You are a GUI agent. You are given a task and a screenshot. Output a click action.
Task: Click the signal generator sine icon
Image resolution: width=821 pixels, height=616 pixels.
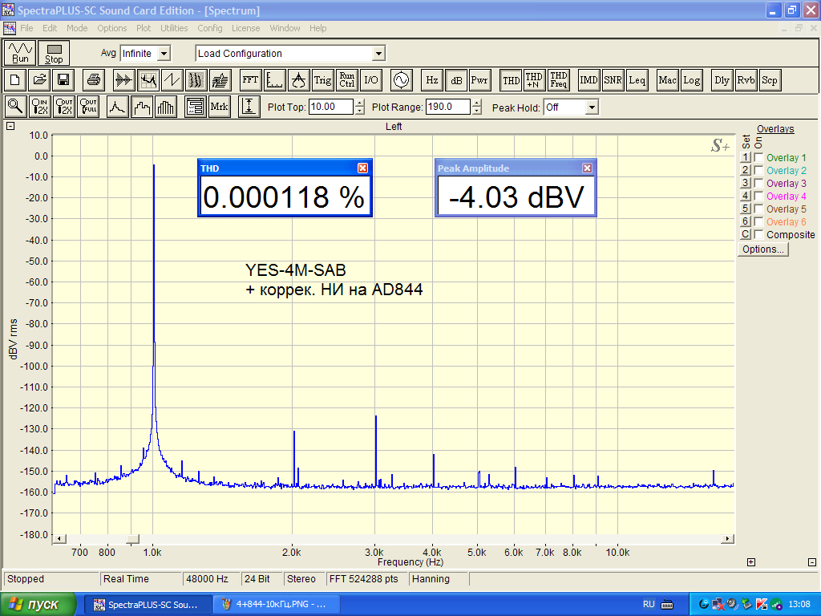[x=400, y=80]
